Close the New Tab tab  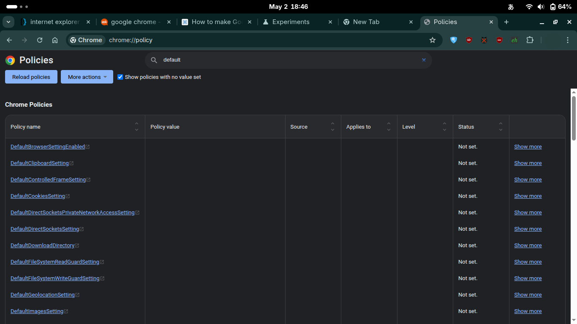[x=411, y=22]
